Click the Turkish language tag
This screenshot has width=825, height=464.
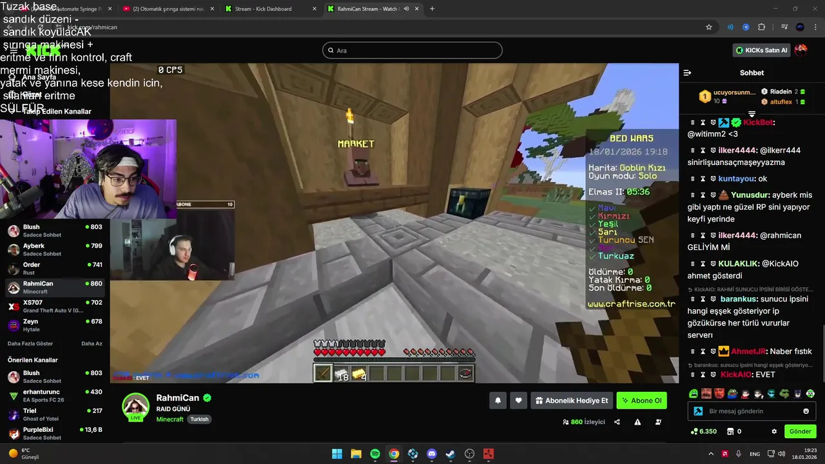[x=199, y=420]
